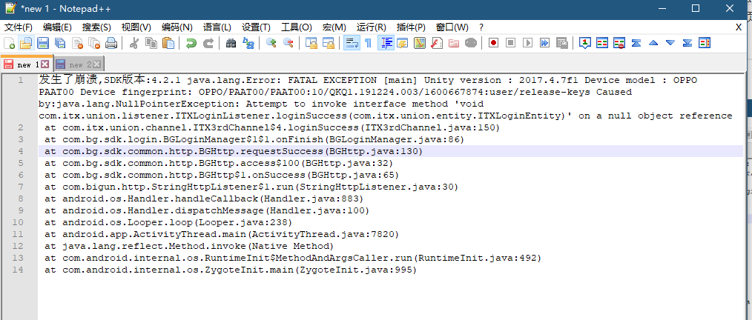
Task: Click line containing BGLoginManager.java:86
Action: point(390,139)
